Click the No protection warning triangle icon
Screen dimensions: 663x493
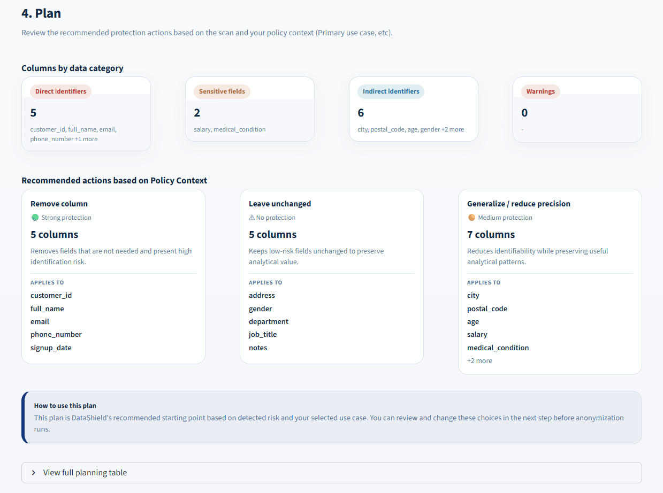click(252, 218)
